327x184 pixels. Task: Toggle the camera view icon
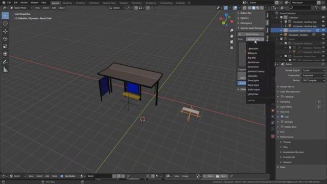click(x=231, y=42)
